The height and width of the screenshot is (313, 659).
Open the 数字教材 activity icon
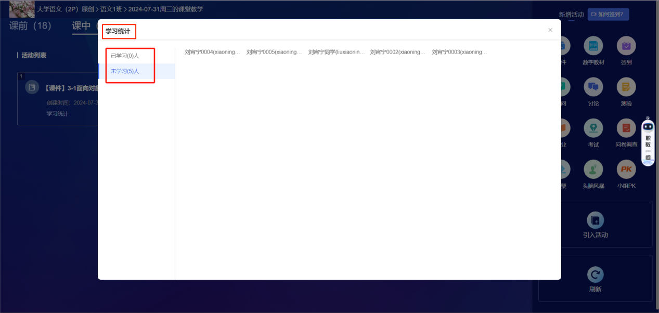point(593,46)
